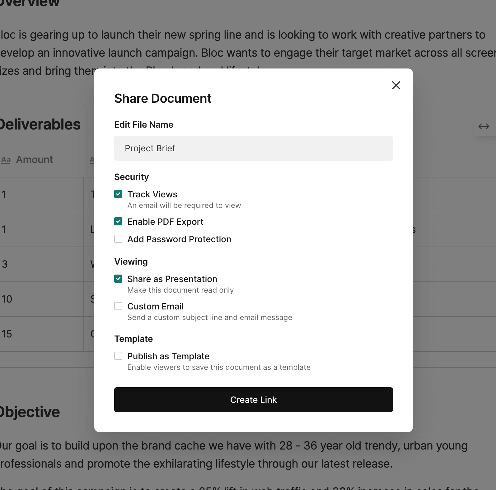Disable the Enable PDF Export checkbox
496x490 pixels.
(118, 222)
